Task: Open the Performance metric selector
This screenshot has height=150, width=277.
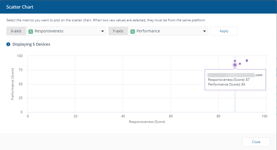Action: 168,31
